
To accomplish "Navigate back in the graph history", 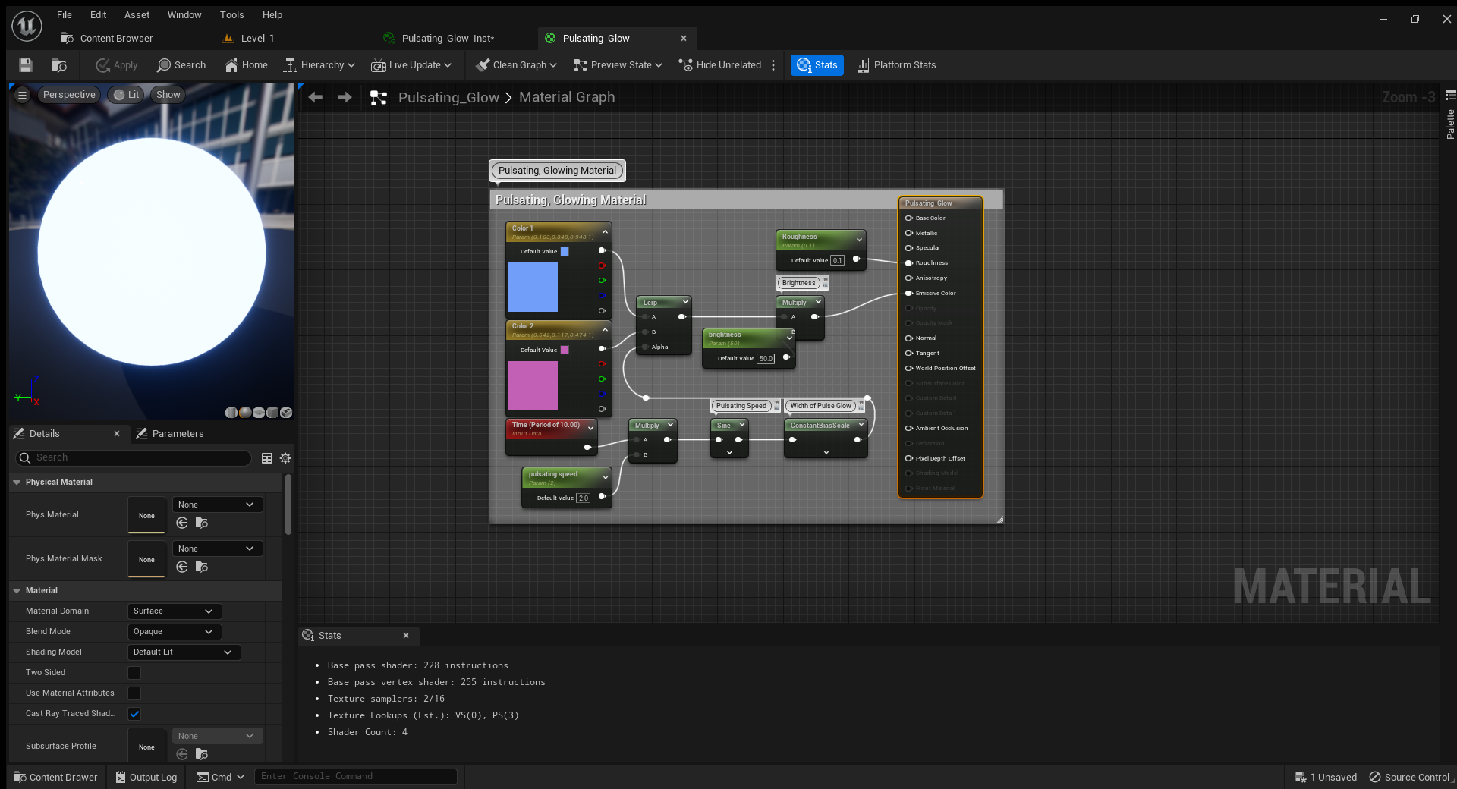I will click(x=316, y=97).
